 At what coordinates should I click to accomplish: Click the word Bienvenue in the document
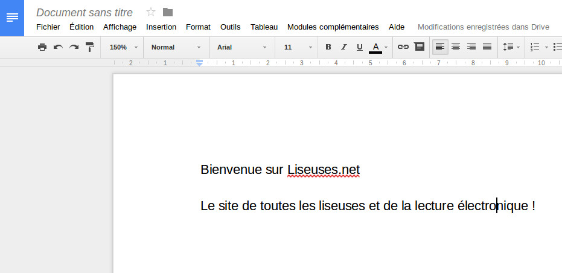pyautogui.click(x=232, y=170)
